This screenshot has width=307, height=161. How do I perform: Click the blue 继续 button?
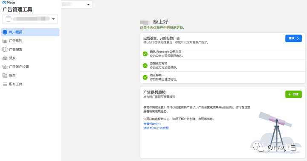pos(293,38)
